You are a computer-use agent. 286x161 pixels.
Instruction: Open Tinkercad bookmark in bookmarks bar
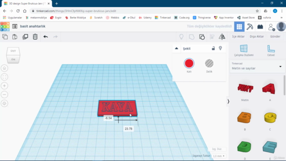pos(163,17)
